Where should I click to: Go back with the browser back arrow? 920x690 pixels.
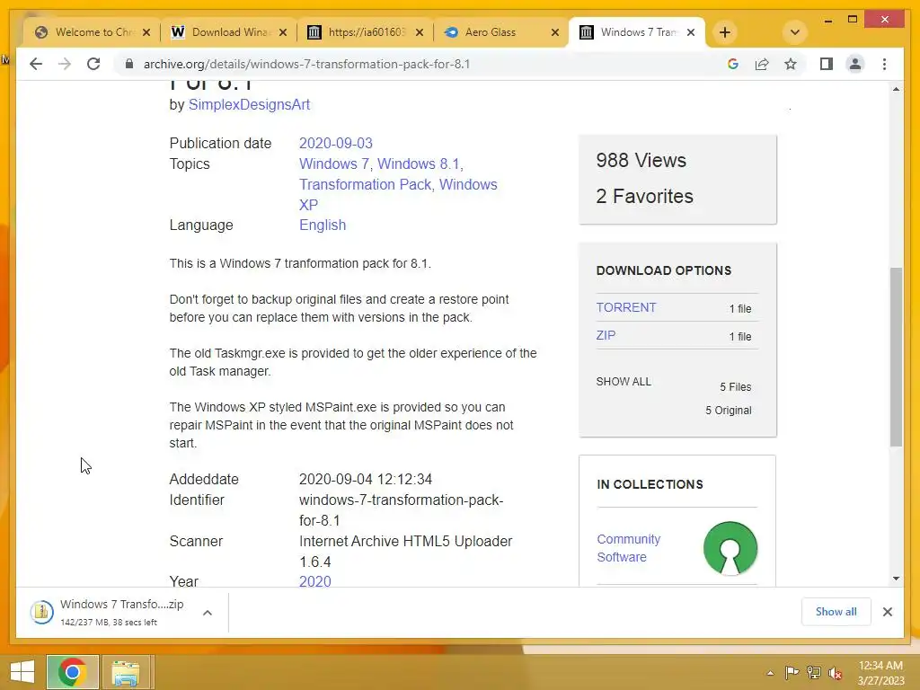36,64
